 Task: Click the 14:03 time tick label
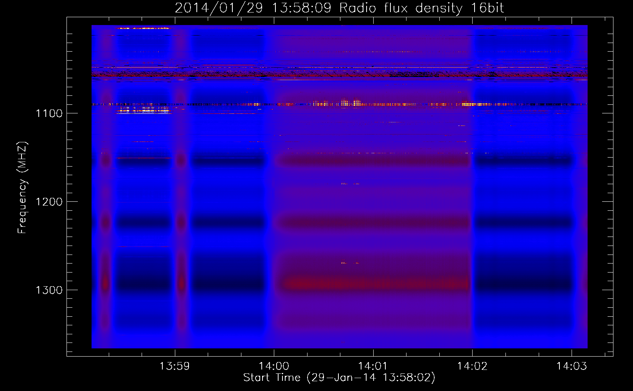coord(572,366)
